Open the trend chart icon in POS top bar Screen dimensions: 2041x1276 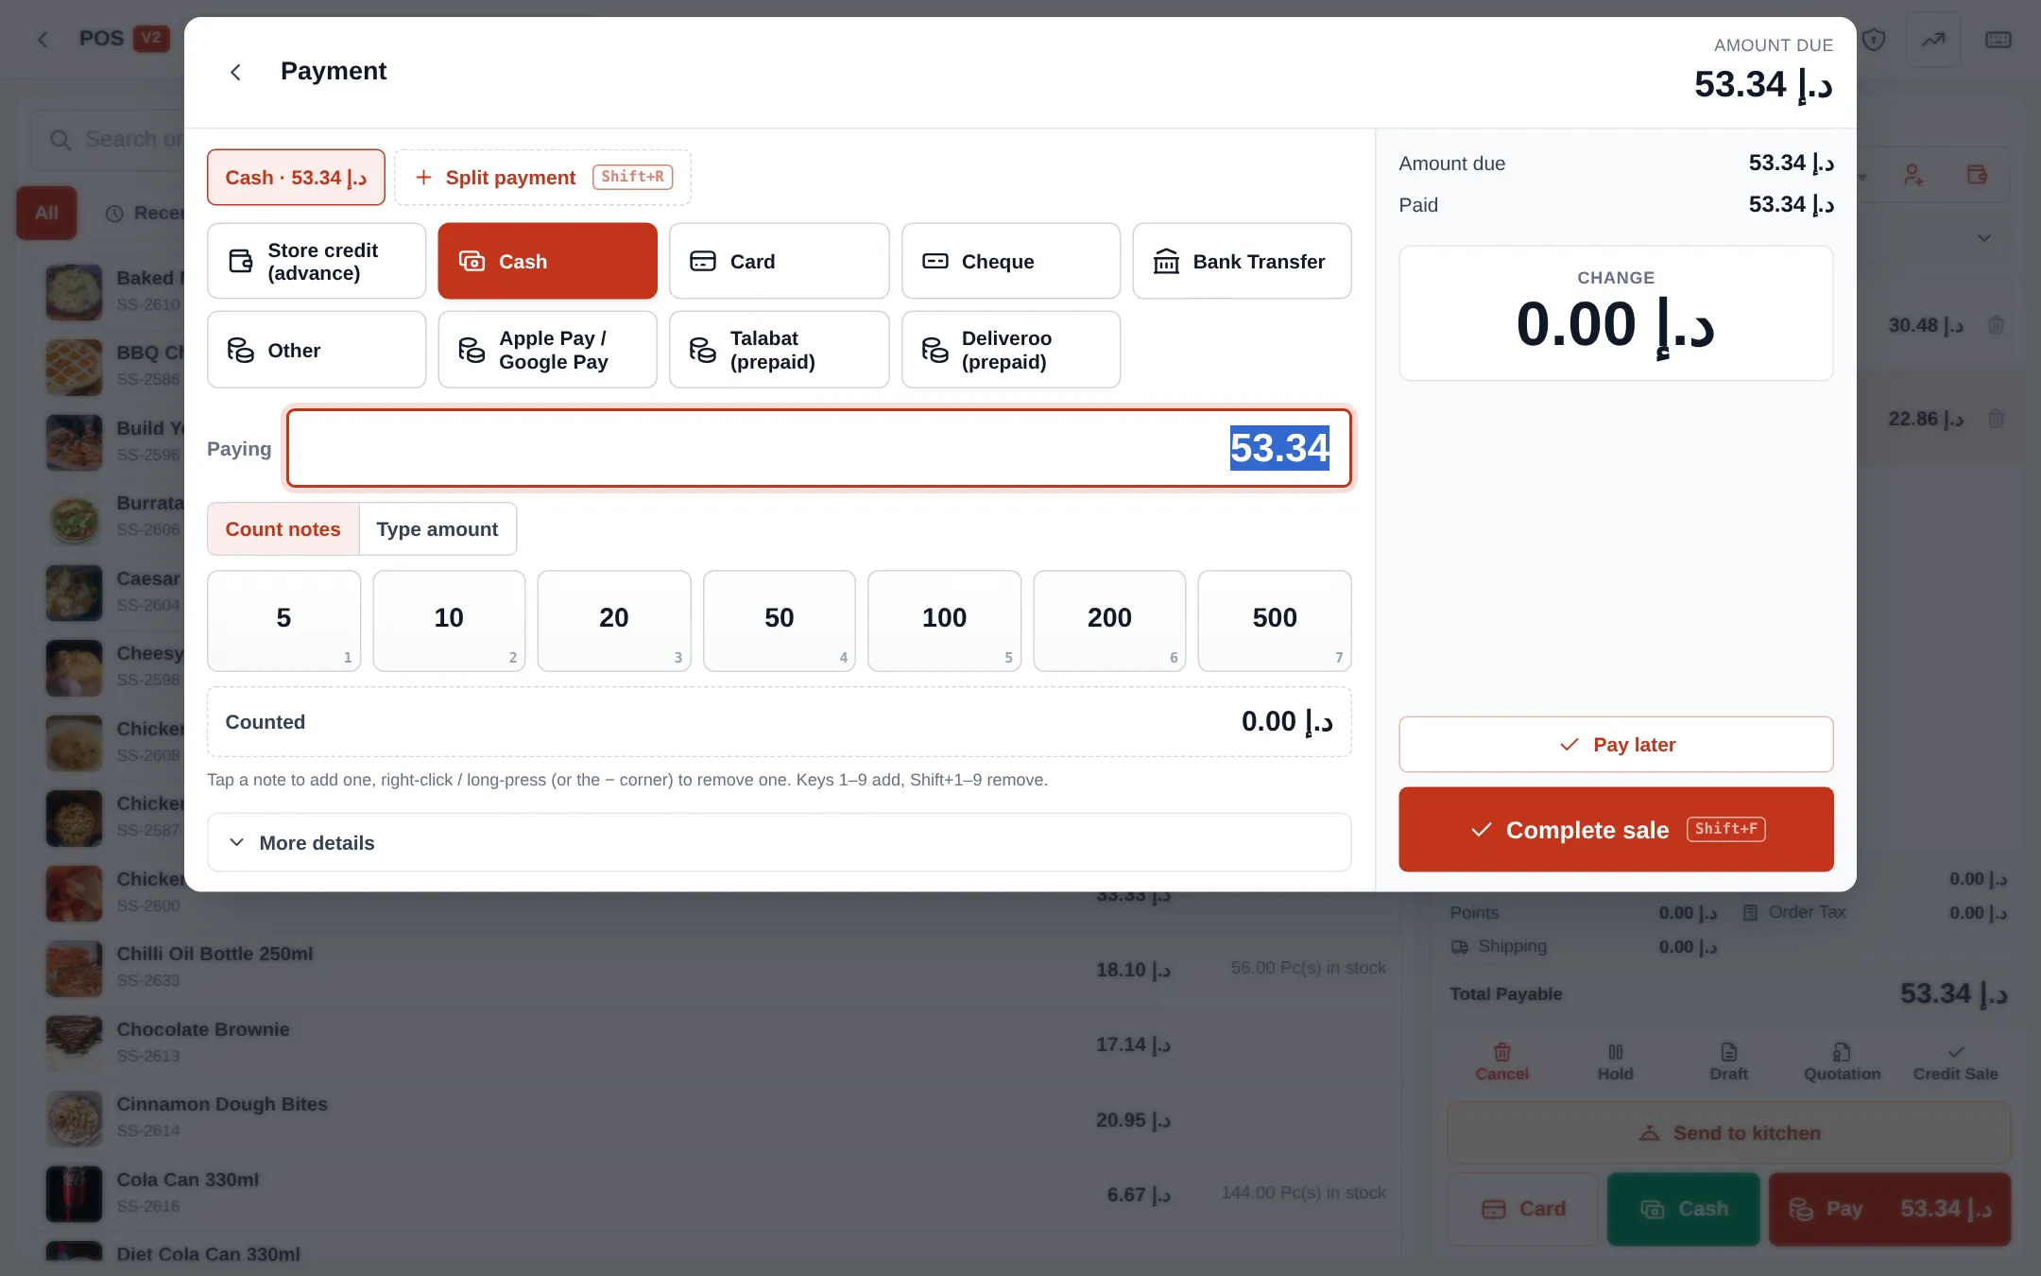(1933, 40)
